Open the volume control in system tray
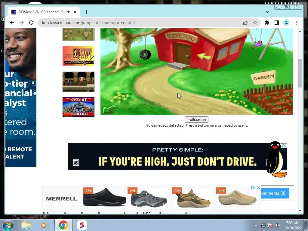The width and height of the screenshot is (308, 231). tap(278, 226)
